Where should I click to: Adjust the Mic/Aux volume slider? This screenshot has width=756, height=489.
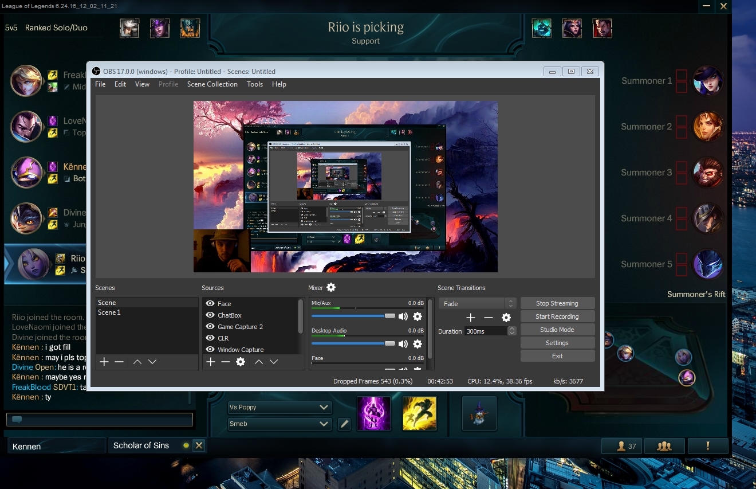(353, 316)
